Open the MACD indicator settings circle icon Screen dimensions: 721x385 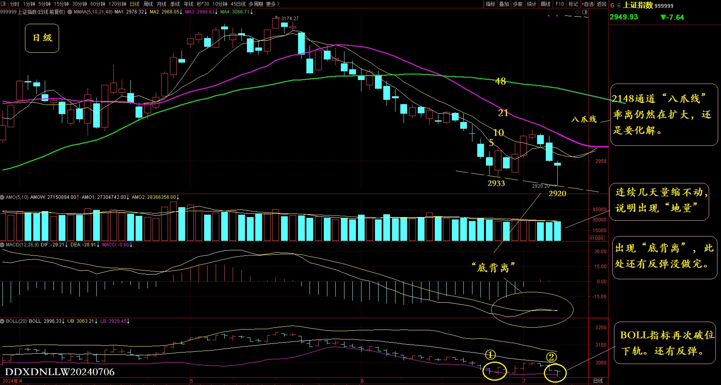2,245
